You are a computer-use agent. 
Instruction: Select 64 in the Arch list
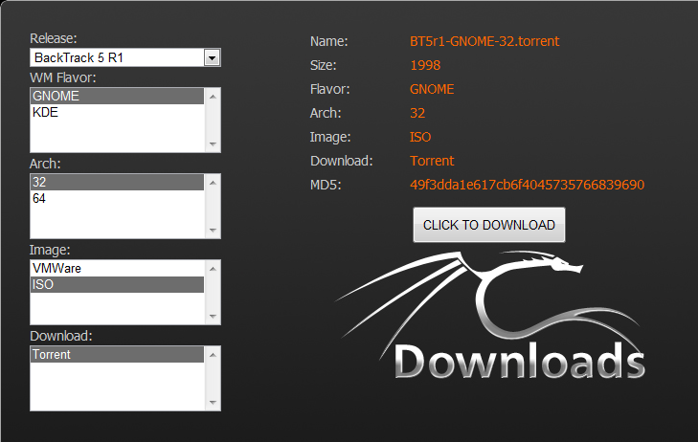click(117, 198)
